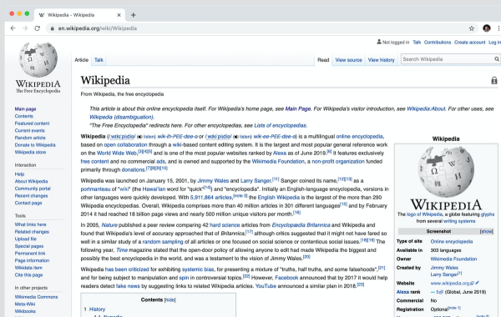The image size is (501, 317).
Task: Collapse Contents box with hide
Action: pyautogui.click(x=170, y=299)
